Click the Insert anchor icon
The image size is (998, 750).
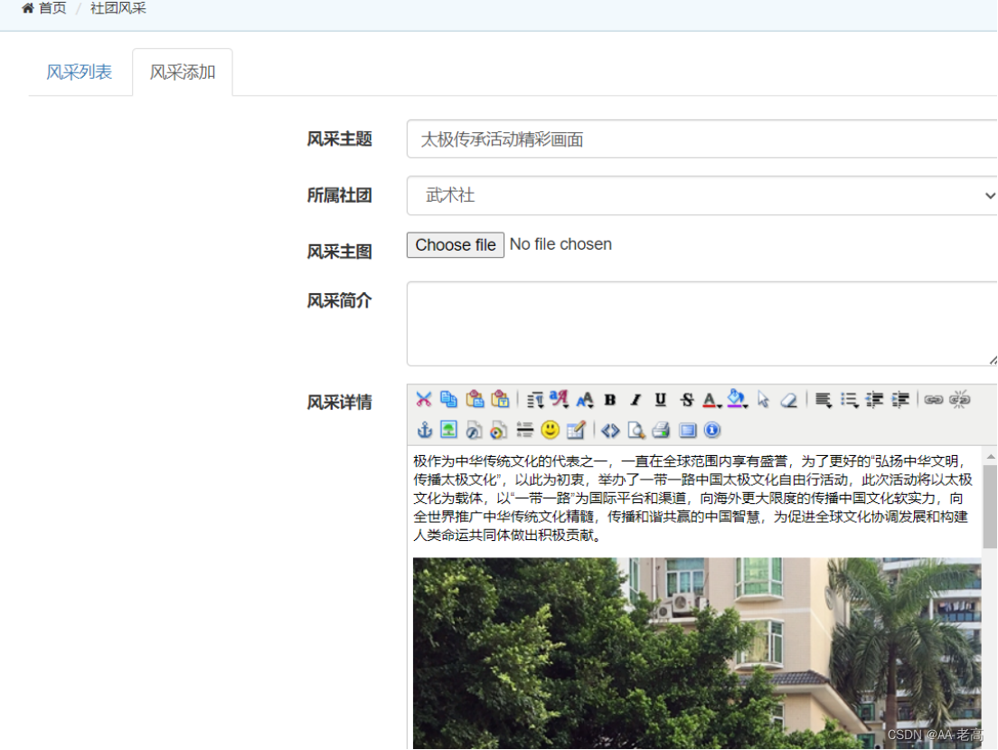click(425, 430)
